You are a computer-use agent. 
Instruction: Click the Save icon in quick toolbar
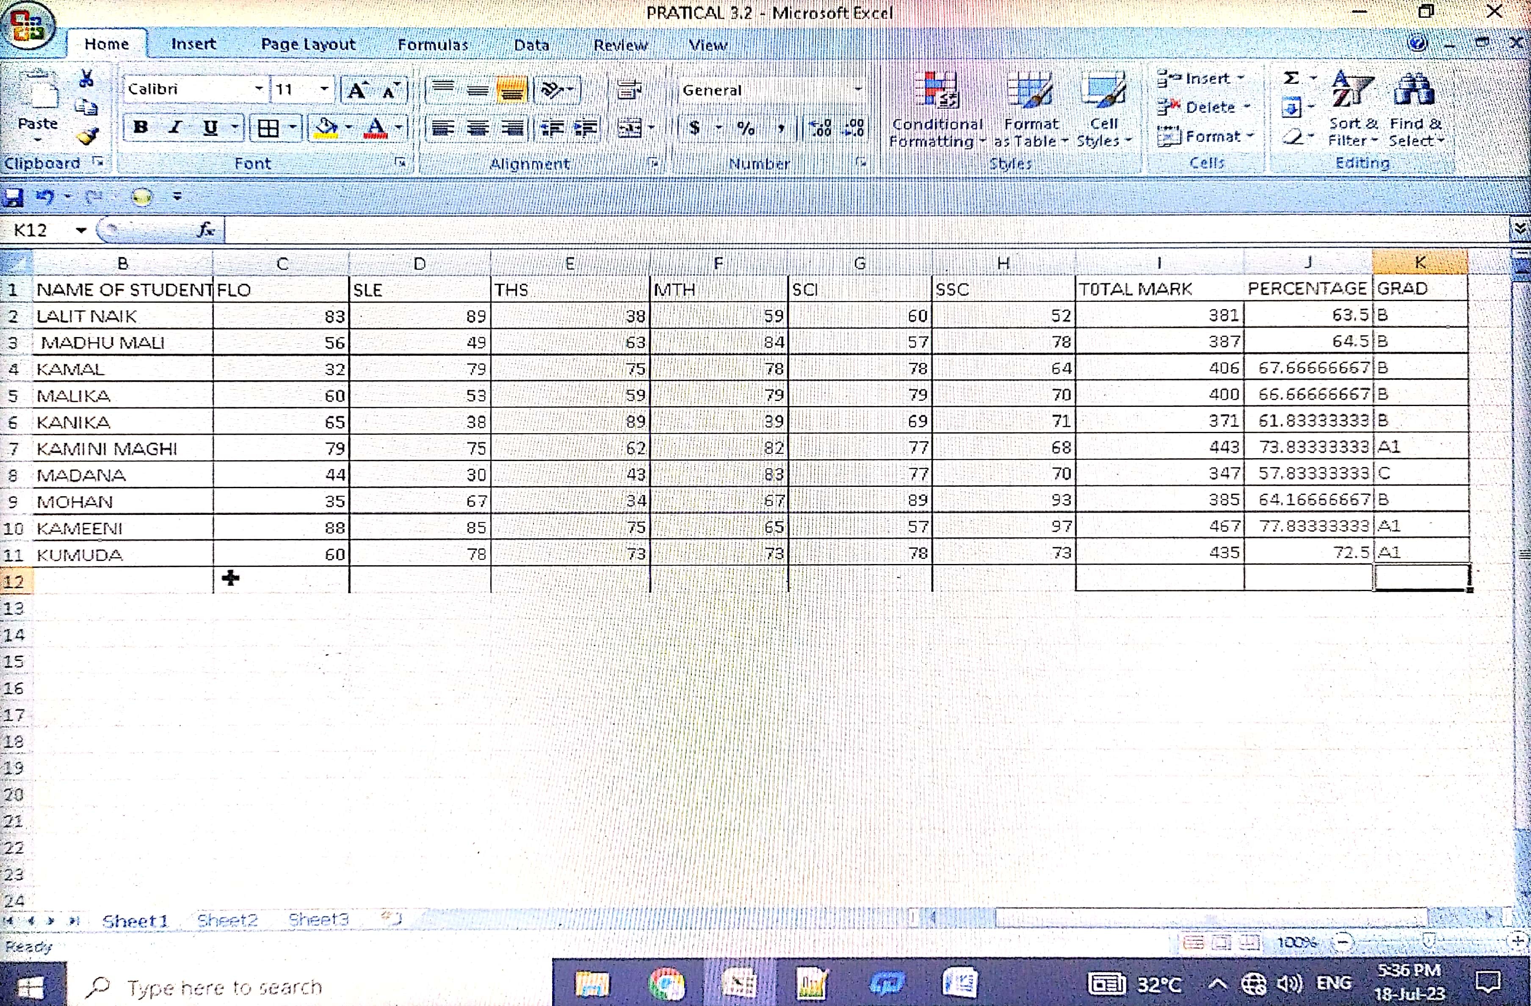point(12,197)
